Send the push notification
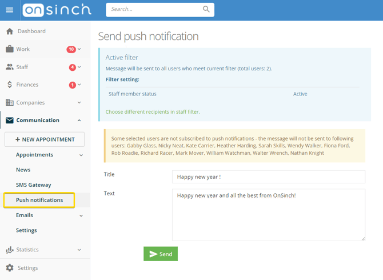383x280 pixels. (x=161, y=254)
